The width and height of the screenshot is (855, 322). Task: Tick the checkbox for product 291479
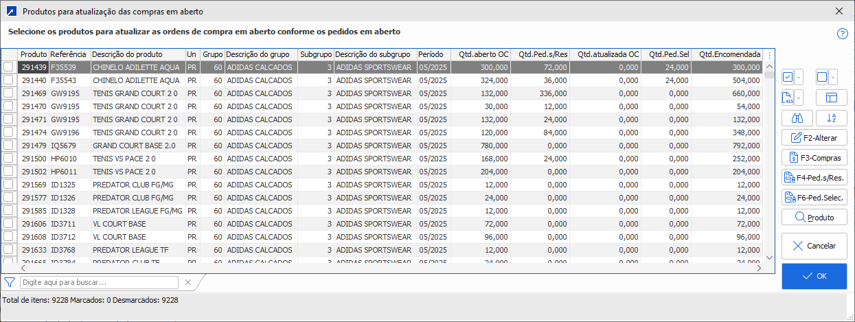click(x=8, y=146)
